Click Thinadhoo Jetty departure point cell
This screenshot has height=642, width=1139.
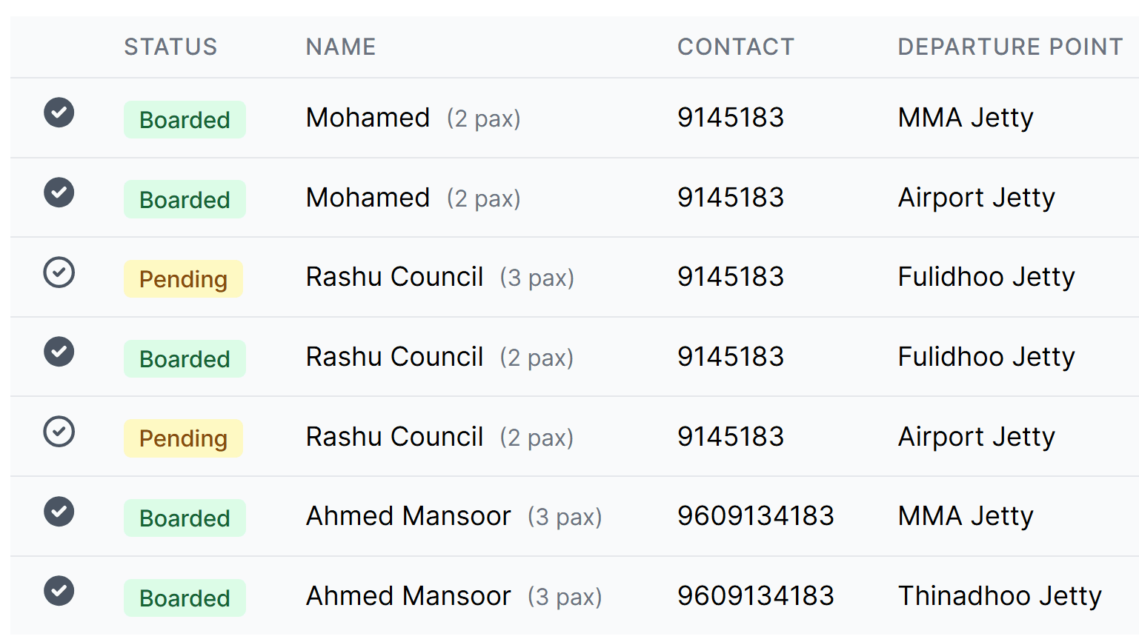1000,596
